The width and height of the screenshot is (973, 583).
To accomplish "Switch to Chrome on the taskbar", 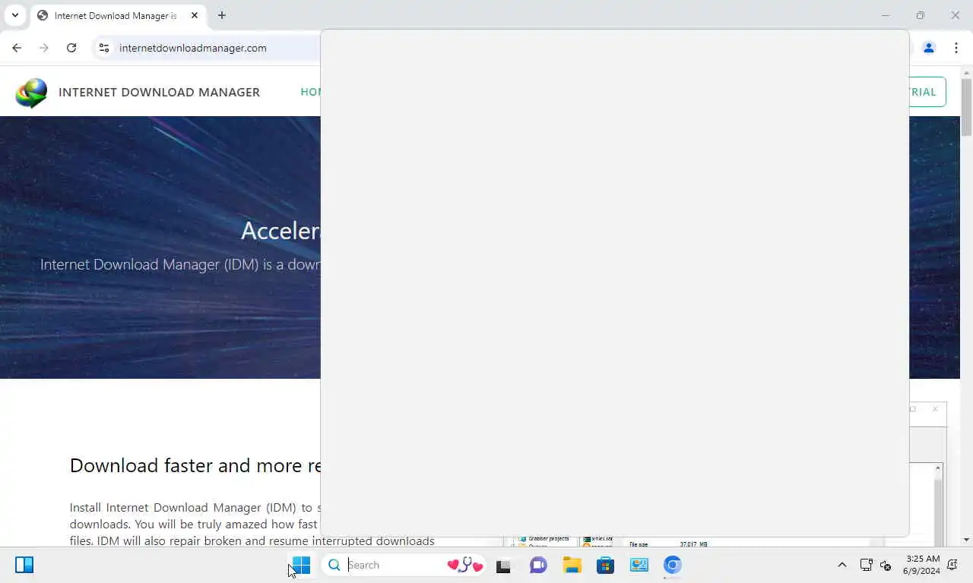I will point(672,565).
